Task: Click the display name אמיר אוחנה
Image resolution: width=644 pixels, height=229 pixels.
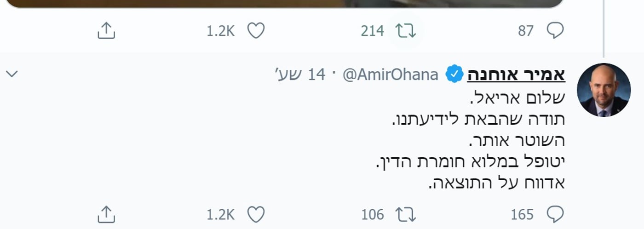Action: coord(516,74)
